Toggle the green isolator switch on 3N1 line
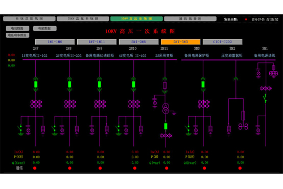Screen dimensions: 283x189 click(265, 99)
